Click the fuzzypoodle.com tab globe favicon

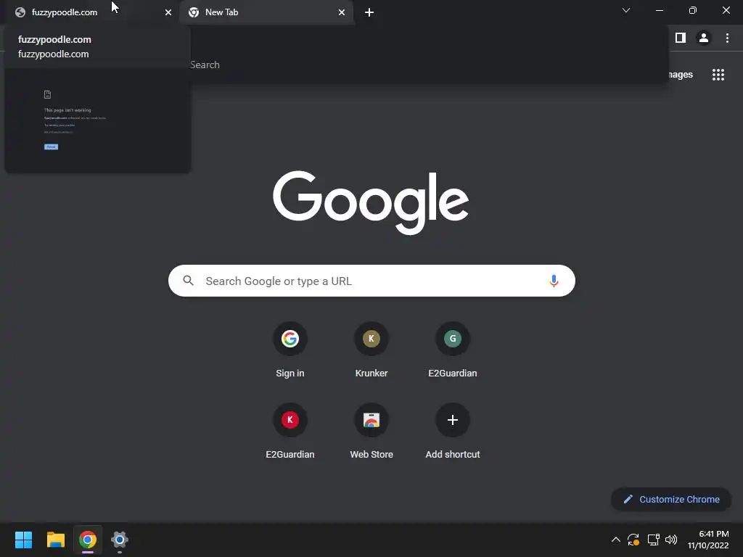click(20, 12)
